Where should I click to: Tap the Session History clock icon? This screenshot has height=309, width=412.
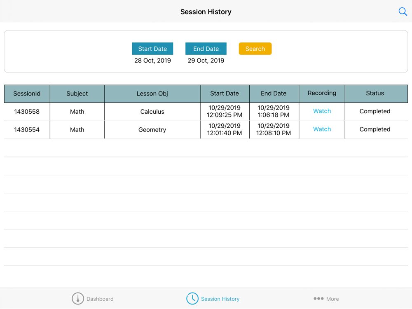192,298
